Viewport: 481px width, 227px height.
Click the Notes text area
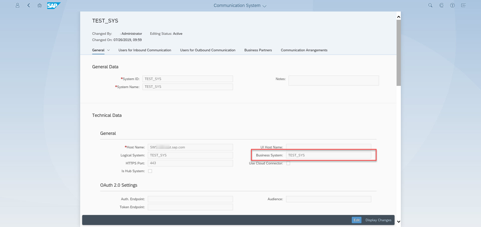pos(334,81)
